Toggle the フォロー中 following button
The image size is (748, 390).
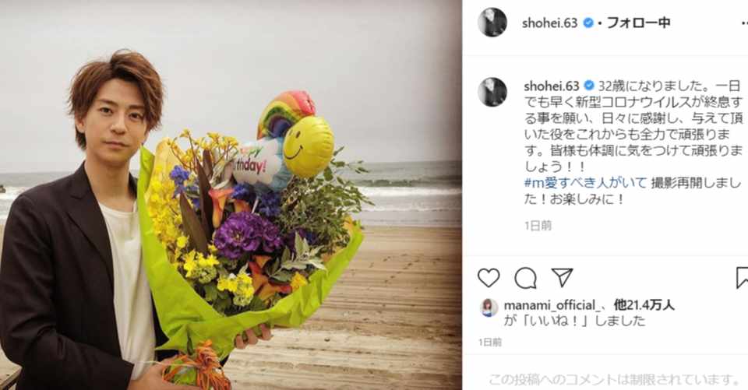[638, 23]
